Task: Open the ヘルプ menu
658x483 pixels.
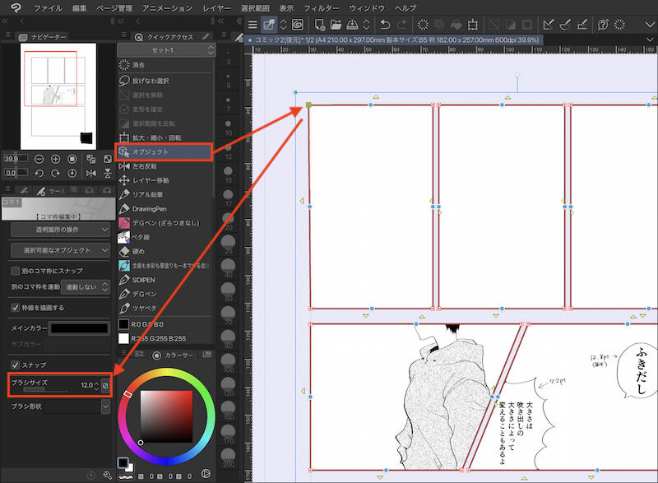Action: (x=405, y=7)
